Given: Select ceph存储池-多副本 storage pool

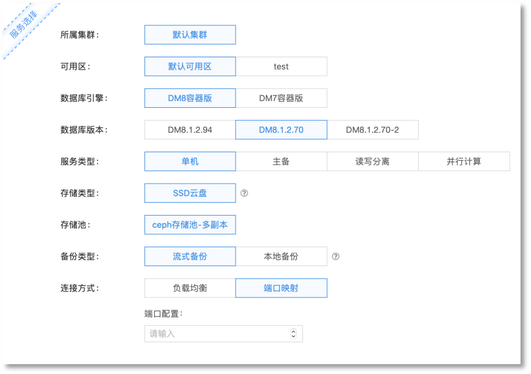Looking at the screenshot, I should click(x=189, y=224).
